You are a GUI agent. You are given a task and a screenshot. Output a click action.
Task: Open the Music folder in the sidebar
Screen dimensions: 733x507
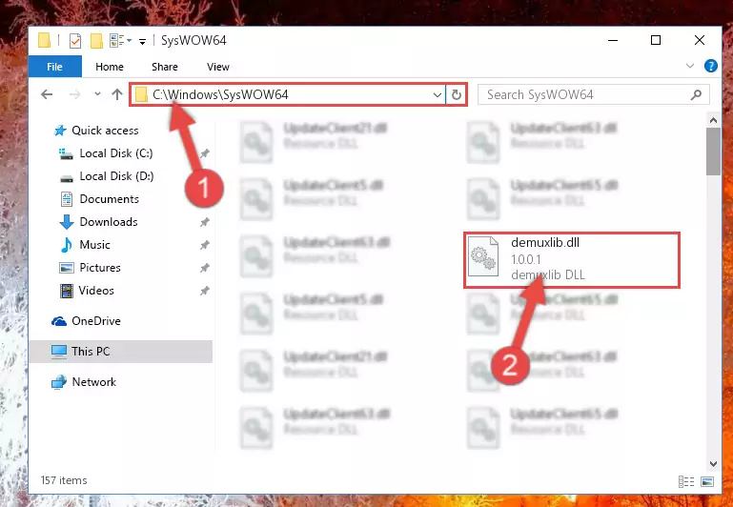click(x=94, y=245)
